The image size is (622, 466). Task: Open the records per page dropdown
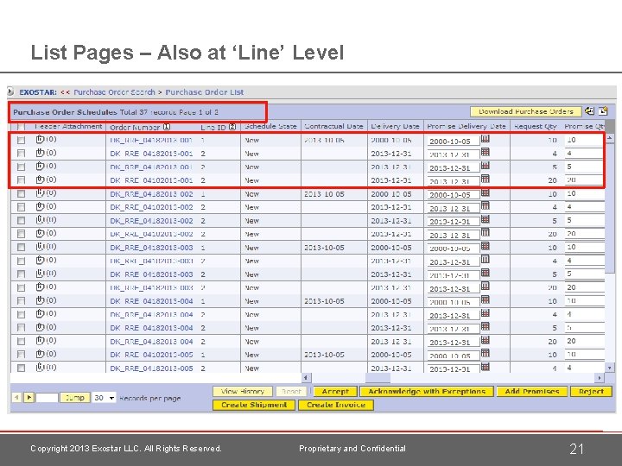point(104,398)
